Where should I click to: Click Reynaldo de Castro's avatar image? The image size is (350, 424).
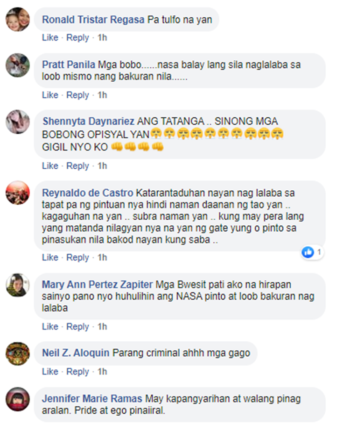(x=18, y=193)
